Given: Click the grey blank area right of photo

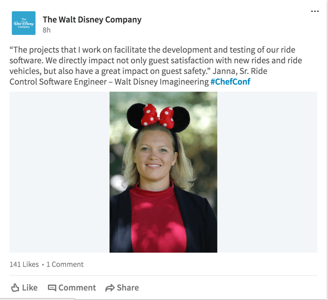Looking at the screenshot, I should click(x=267, y=172).
